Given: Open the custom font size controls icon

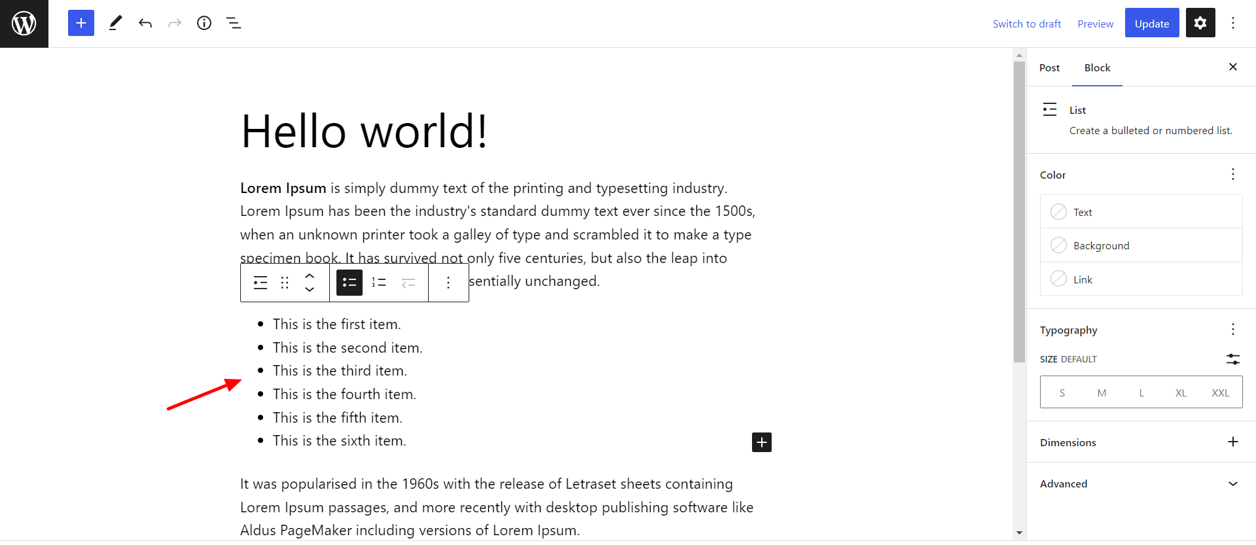Looking at the screenshot, I should coord(1232,359).
